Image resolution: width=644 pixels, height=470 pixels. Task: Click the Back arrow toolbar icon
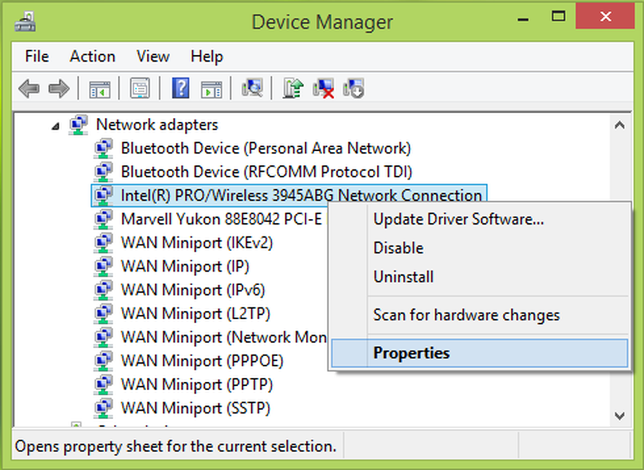click(x=29, y=88)
